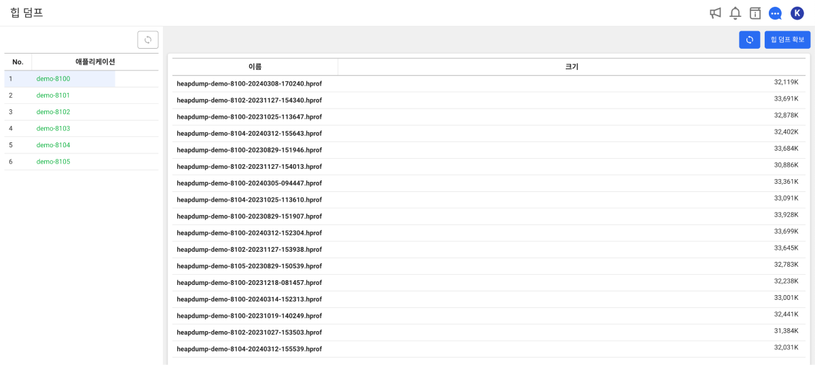This screenshot has width=815, height=365.
Task: Click the No. column header
Action: coord(18,62)
